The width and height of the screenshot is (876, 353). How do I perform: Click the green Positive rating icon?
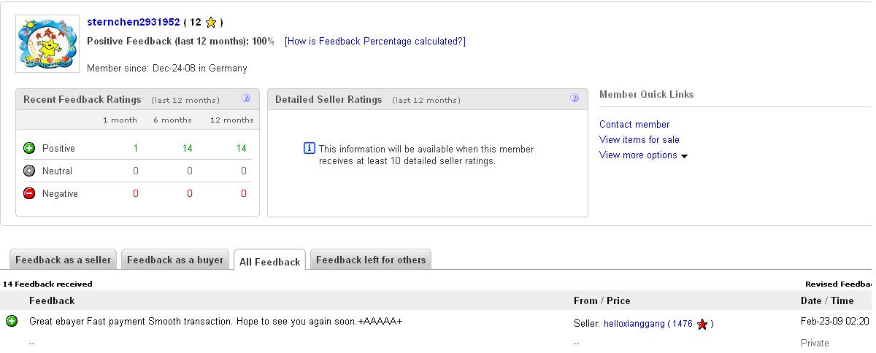click(x=29, y=148)
